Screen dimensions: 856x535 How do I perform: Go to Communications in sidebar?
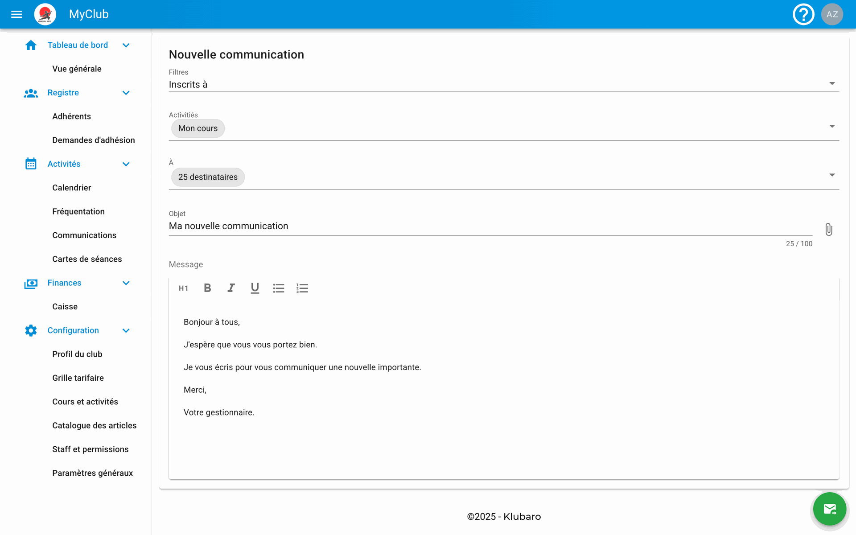84,235
